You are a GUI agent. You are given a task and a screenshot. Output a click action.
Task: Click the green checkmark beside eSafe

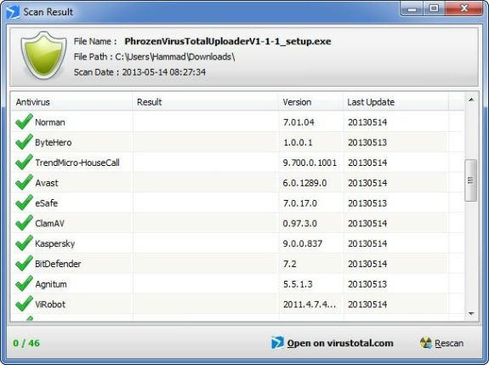(x=24, y=202)
